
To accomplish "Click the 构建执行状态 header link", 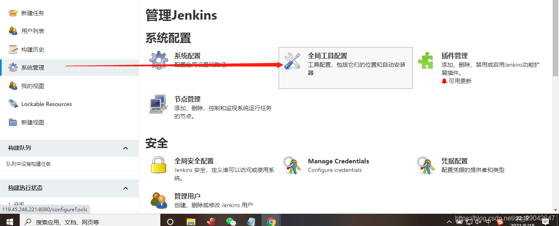I will (25, 188).
